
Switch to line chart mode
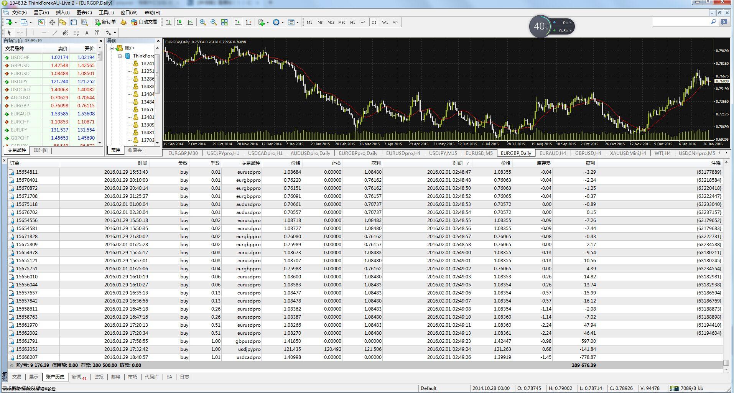(x=190, y=22)
